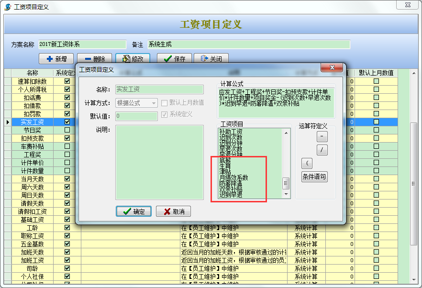This screenshot has width=422, height=288.
Task: Cancel the dialog with the 取消 button
Action: pyautogui.click(x=174, y=211)
